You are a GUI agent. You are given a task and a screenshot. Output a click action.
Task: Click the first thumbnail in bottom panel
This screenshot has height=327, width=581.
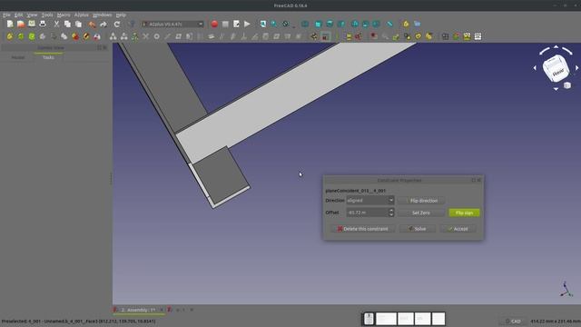pos(369,319)
